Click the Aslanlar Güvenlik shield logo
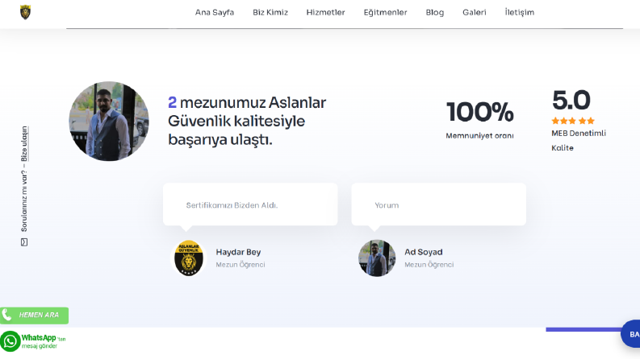The width and height of the screenshot is (640, 359). 25,12
